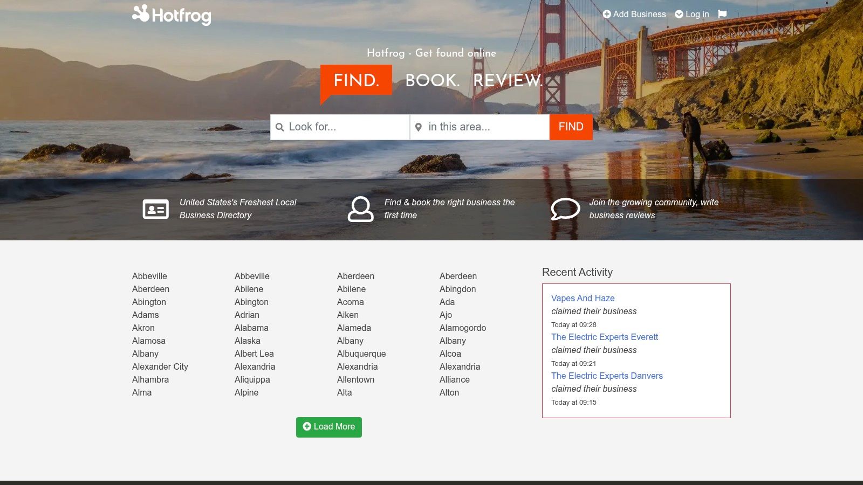This screenshot has height=485, width=863.
Task: Open the Albuquerque city link
Action: click(x=361, y=354)
